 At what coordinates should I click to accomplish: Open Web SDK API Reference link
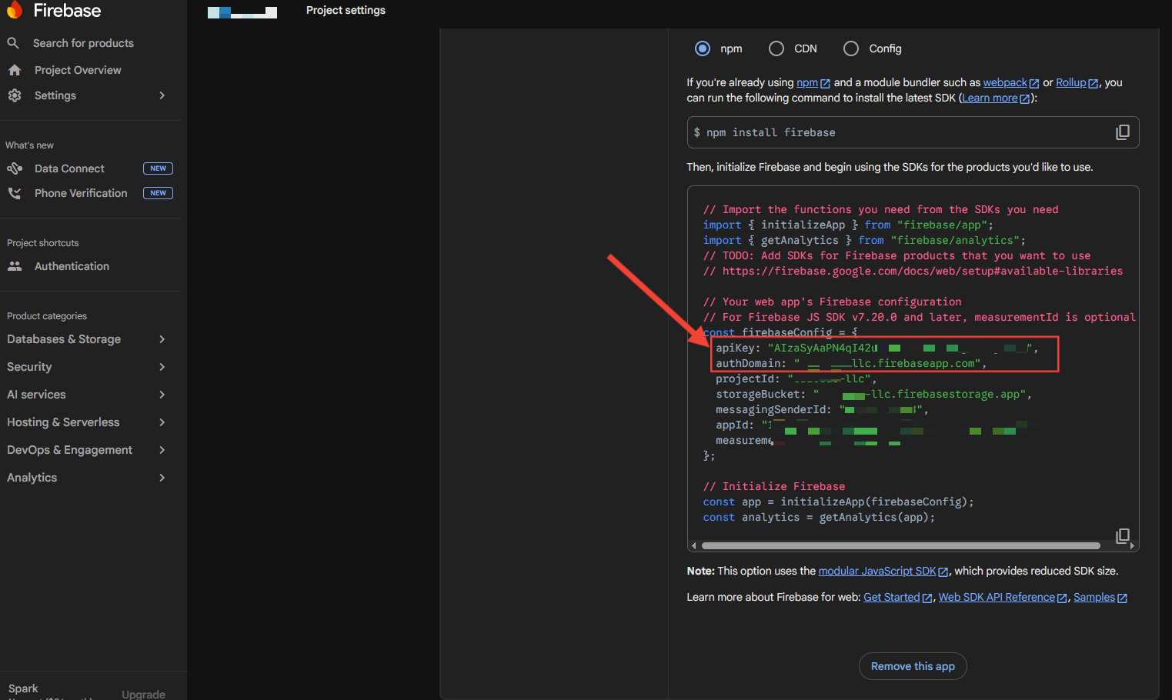(x=997, y=597)
